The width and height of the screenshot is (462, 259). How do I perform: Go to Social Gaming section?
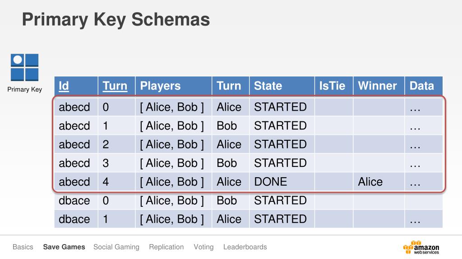pyautogui.click(x=116, y=247)
